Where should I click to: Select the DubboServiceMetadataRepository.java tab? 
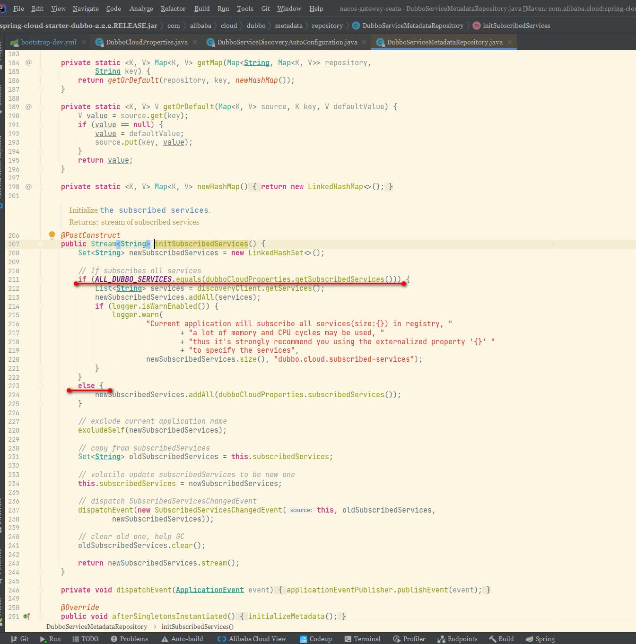pos(444,42)
